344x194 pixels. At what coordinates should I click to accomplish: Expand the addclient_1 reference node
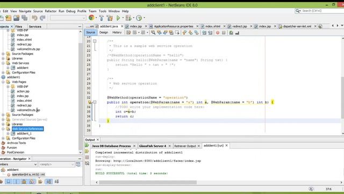point(8,134)
